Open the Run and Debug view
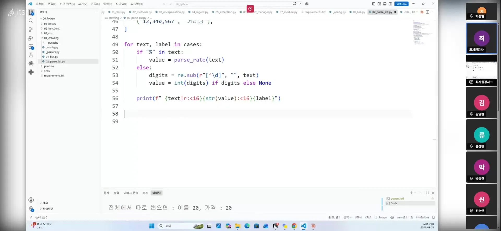The height and width of the screenshot is (231, 501). point(31,38)
